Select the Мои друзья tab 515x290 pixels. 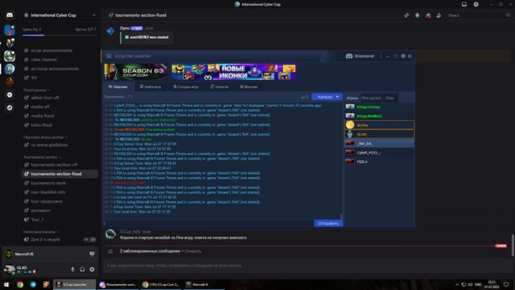coord(371,98)
